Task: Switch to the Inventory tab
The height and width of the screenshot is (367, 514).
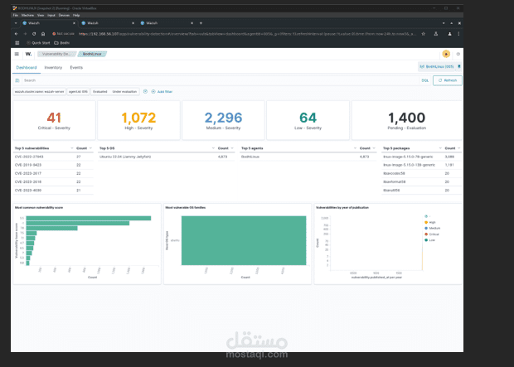Action: (x=53, y=67)
